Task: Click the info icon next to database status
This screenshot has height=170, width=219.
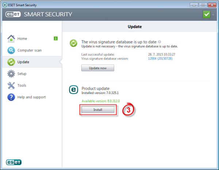Action: pos(160,41)
